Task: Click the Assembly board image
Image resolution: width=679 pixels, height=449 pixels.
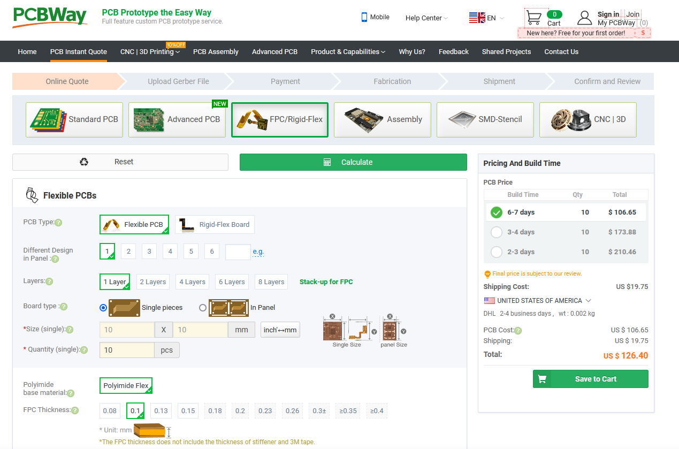Action: coord(363,119)
